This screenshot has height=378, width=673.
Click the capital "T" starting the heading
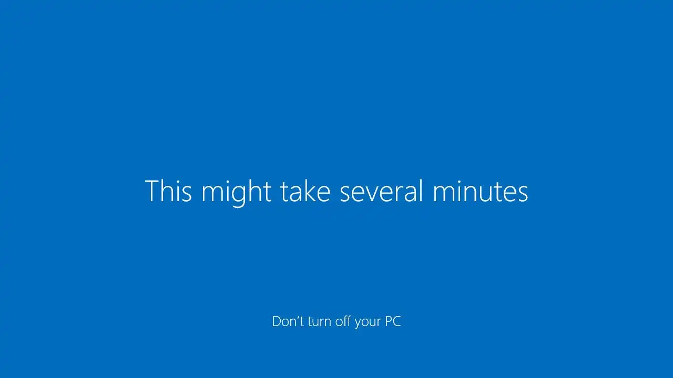click(x=151, y=191)
